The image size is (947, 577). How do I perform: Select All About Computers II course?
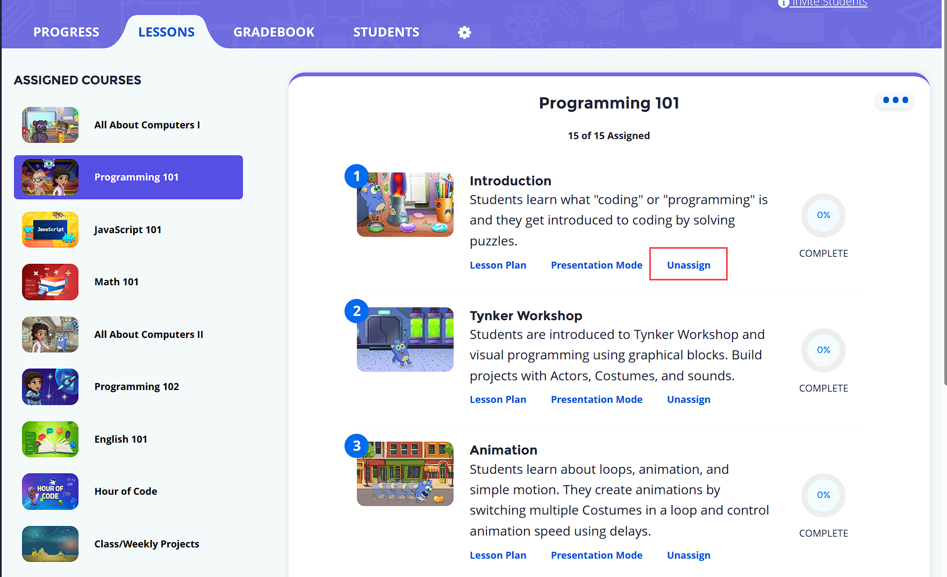[128, 334]
